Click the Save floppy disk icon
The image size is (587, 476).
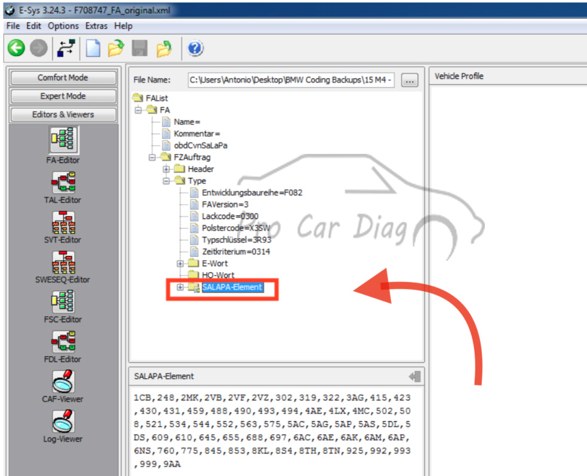tap(140, 48)
